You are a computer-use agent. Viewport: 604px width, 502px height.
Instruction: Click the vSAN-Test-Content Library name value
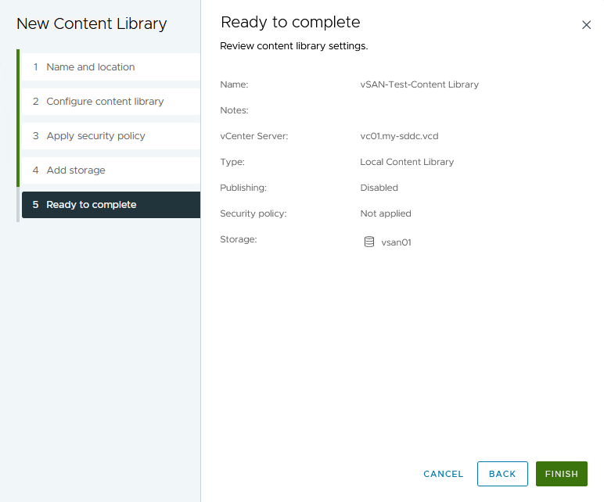coord(419,84)
